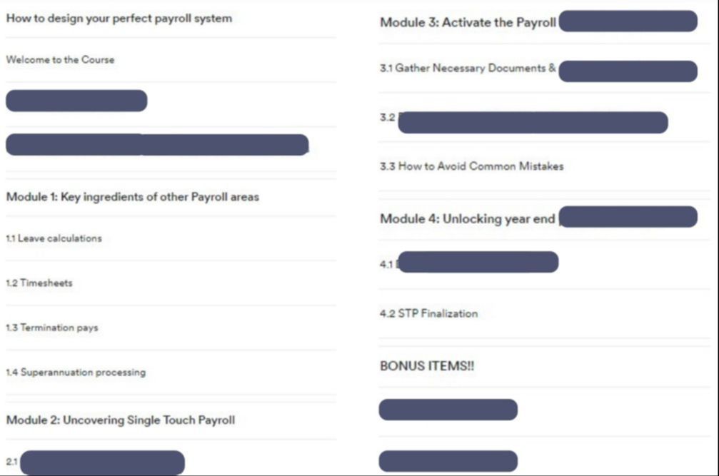The height and width of the screenshot is (476, 719).
Task: Open first redacted bonus item under BONUS ITEMS
Action: tap(448, 410)
